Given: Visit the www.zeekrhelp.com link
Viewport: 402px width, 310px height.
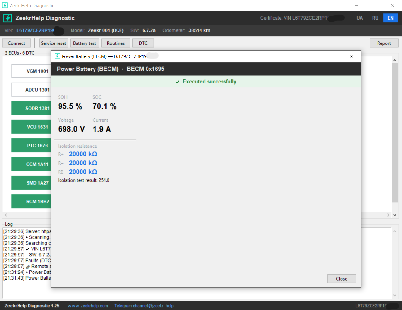Looking at the screenshot, I should [x=88, y=306].
